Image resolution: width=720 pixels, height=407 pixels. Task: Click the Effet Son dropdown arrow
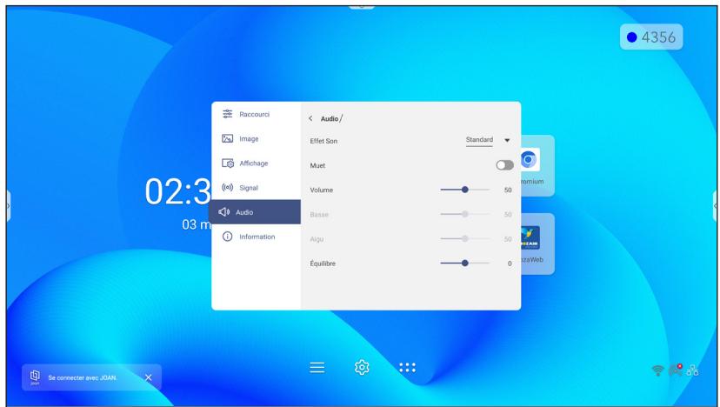click(507, 140)
